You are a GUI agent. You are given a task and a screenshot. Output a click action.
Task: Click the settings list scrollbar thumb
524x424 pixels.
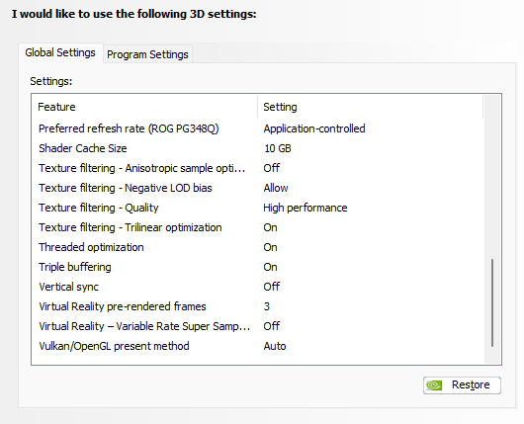492,302
